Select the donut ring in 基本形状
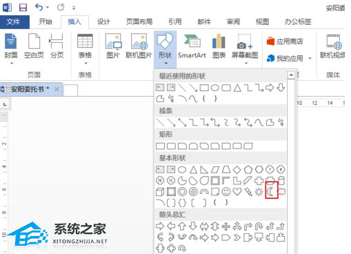The width and height of the screenshot is (351, 254). pyautogui.click(x=182, y=191)
